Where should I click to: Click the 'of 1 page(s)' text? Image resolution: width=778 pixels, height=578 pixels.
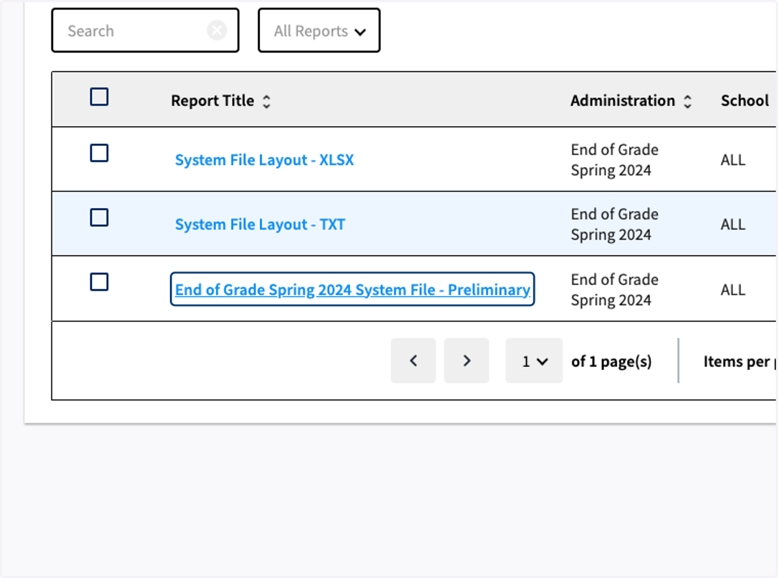coord(611,362)
